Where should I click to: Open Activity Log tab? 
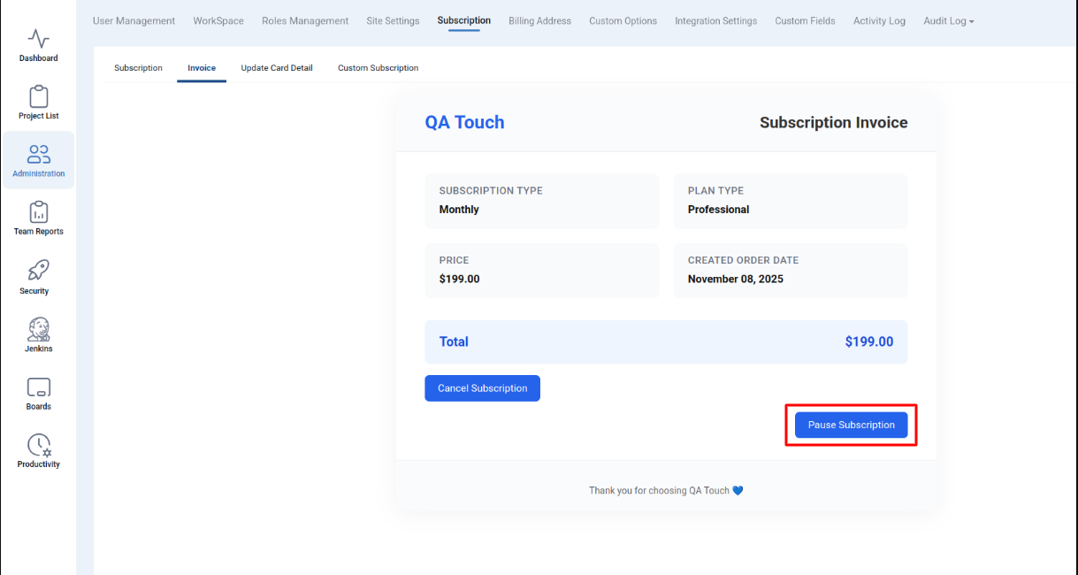879,20
